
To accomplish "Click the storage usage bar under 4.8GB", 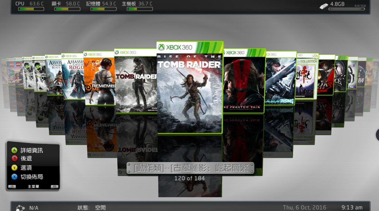I will click(x=347, y=9).
